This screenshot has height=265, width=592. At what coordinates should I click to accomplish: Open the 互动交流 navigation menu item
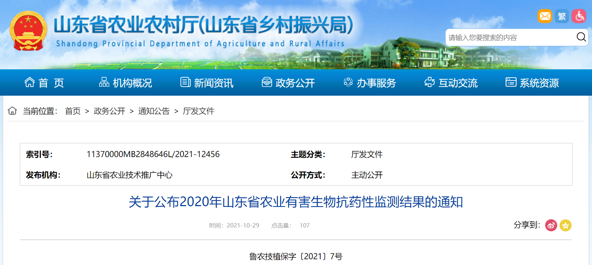coord(458,83)
